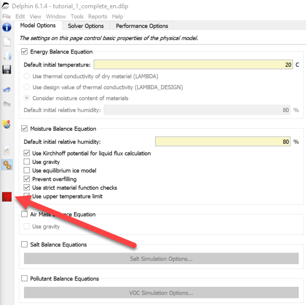The image size is (306, 305).
Task: Toggle the Energy Balance Equation checkbox
Action: (x=24, y=52)
